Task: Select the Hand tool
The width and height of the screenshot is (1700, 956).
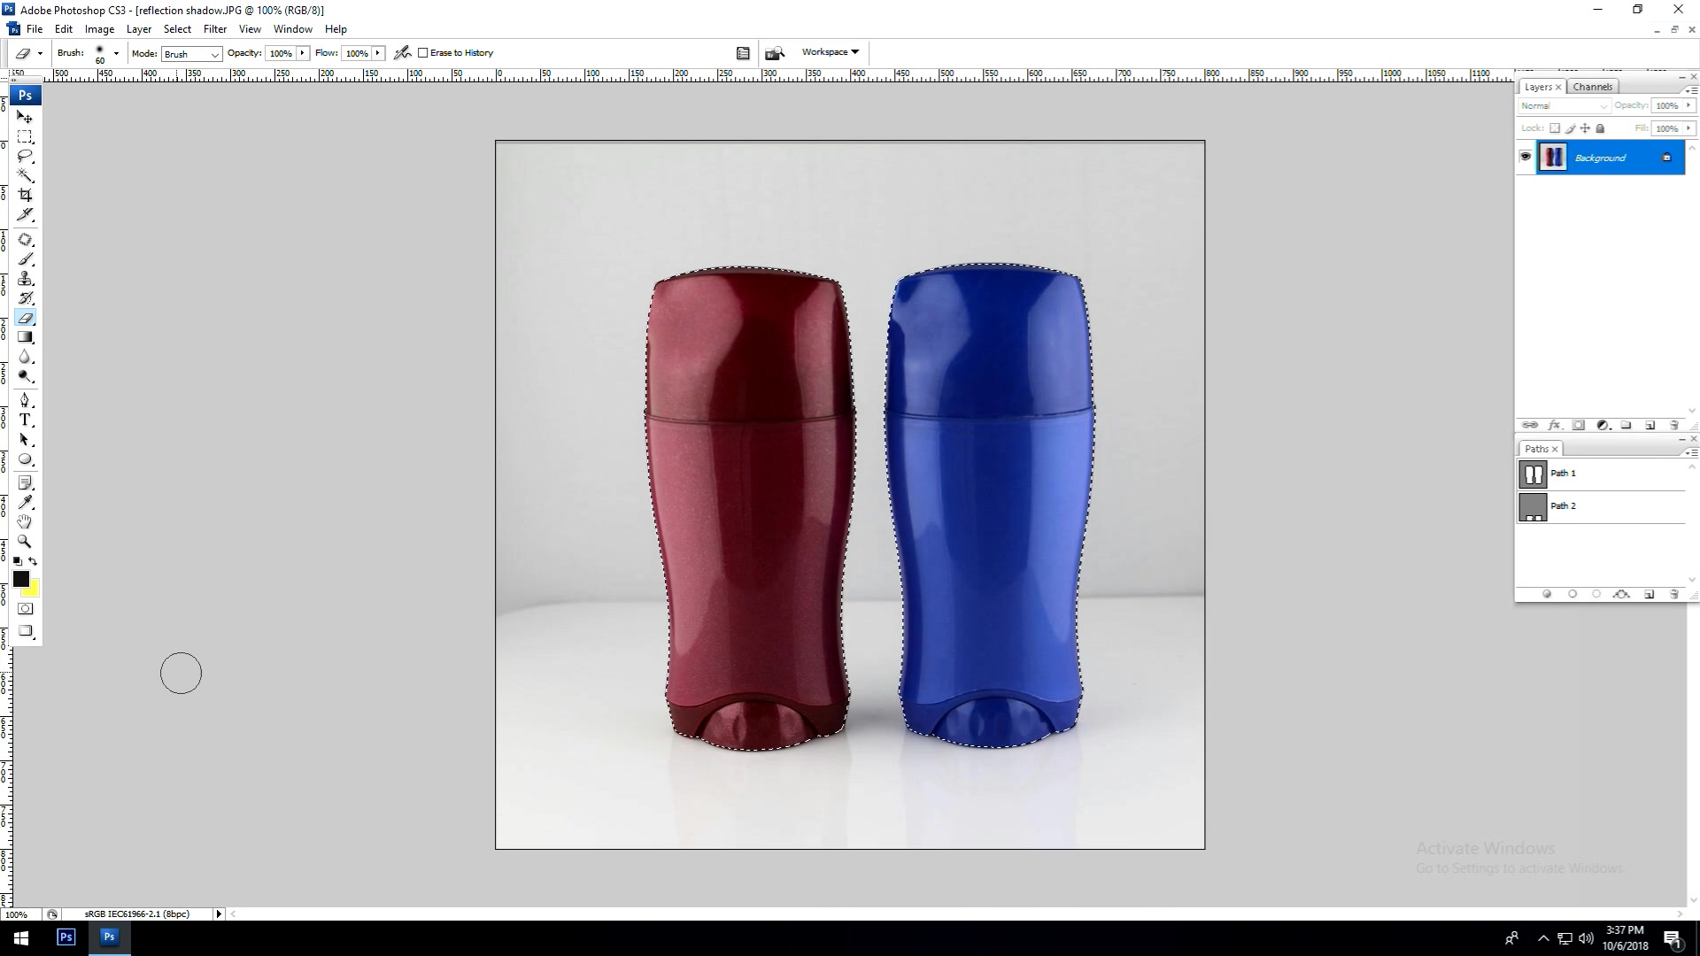Action: pyautogui.click(x=25, y=522)
